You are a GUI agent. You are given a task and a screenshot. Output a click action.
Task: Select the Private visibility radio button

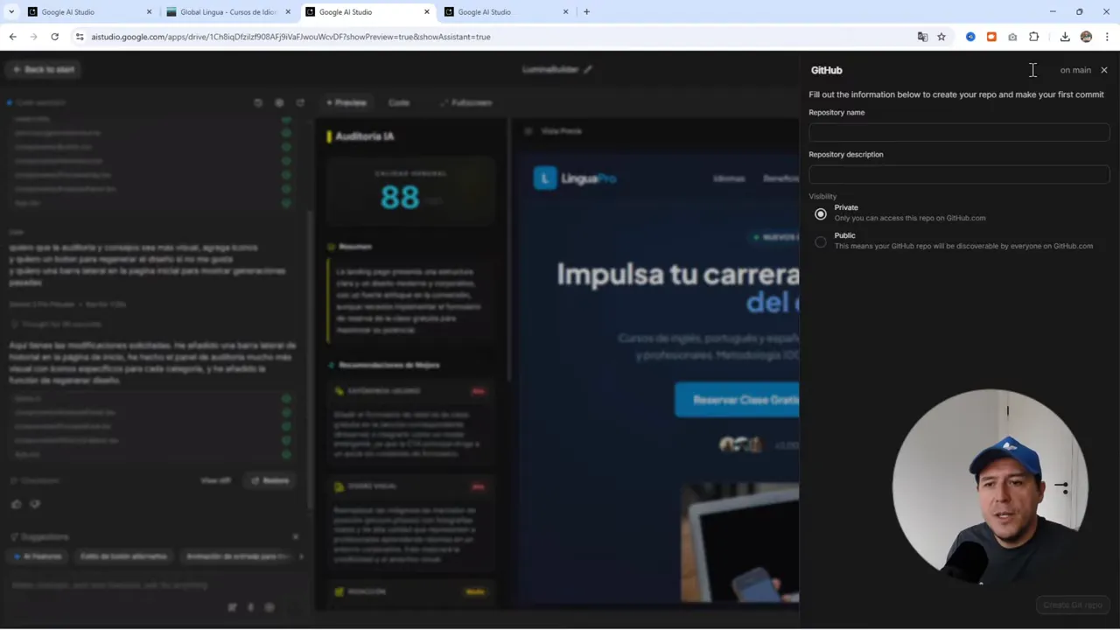(820, 213)
